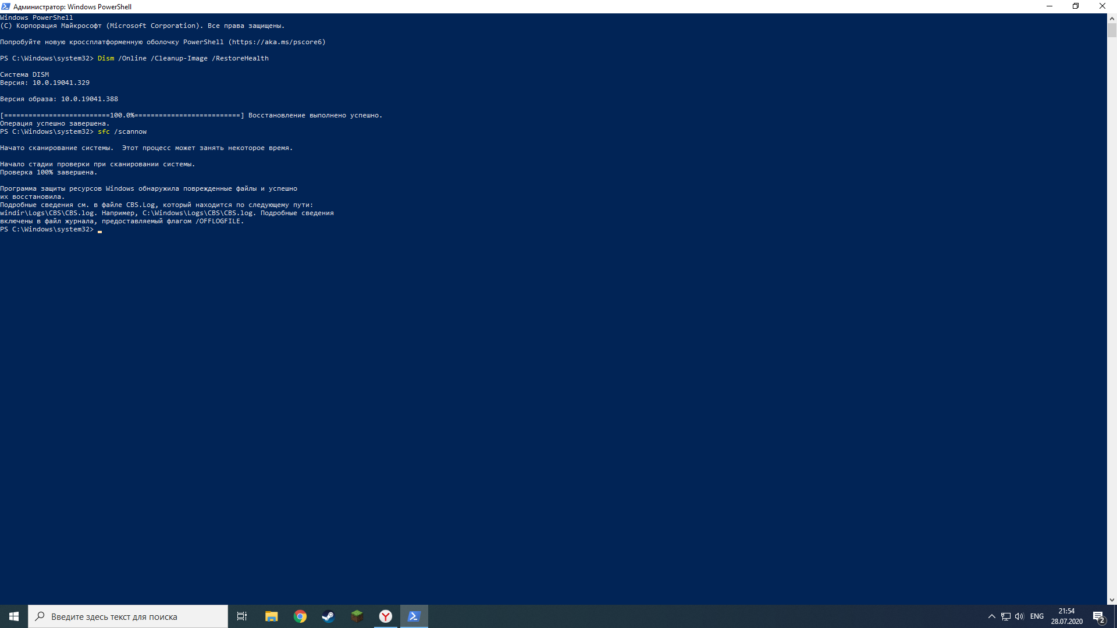Open Yandex Browser from taskbar
The image size is (1117, 628).
click(x=387, y=616)
